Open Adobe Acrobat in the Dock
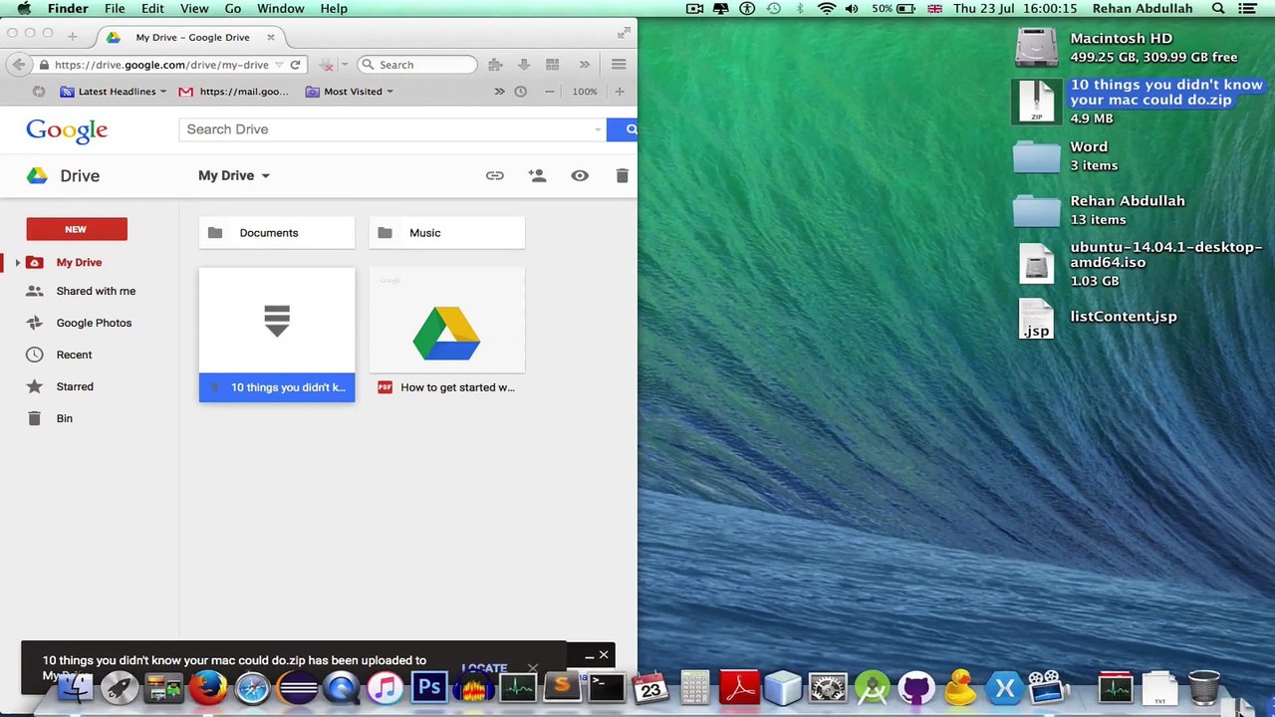 point(739,687)
